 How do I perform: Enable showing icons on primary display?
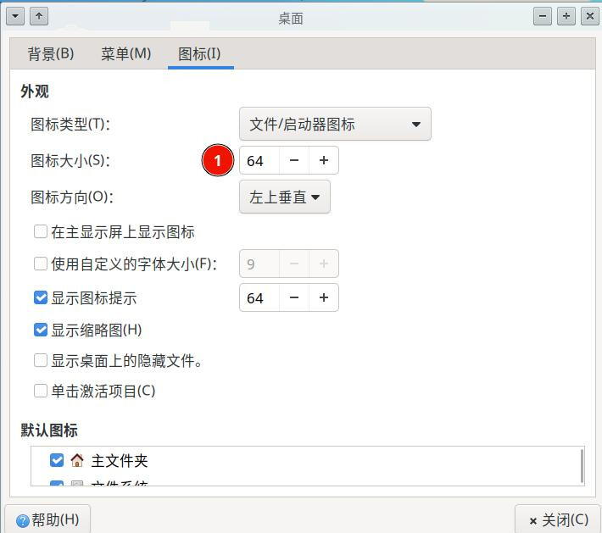[x=41, y=232]
